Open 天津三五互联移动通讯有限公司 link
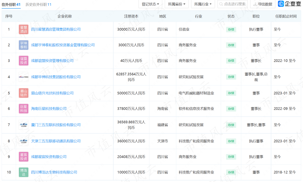This screenshot has width=303, height=182. [56, 141]
